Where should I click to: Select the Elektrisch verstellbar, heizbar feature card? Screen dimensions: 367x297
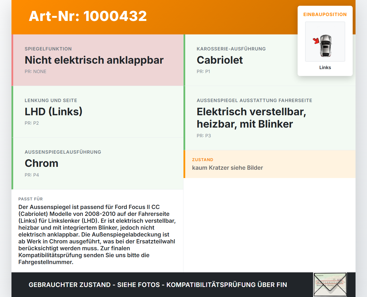point(270,118)
